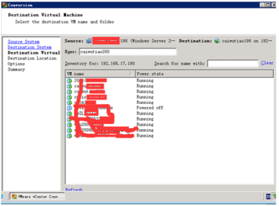Click the Source computer icon
Image resolution: width=279 pixels, height=206 pixels.
coord(89,41)
